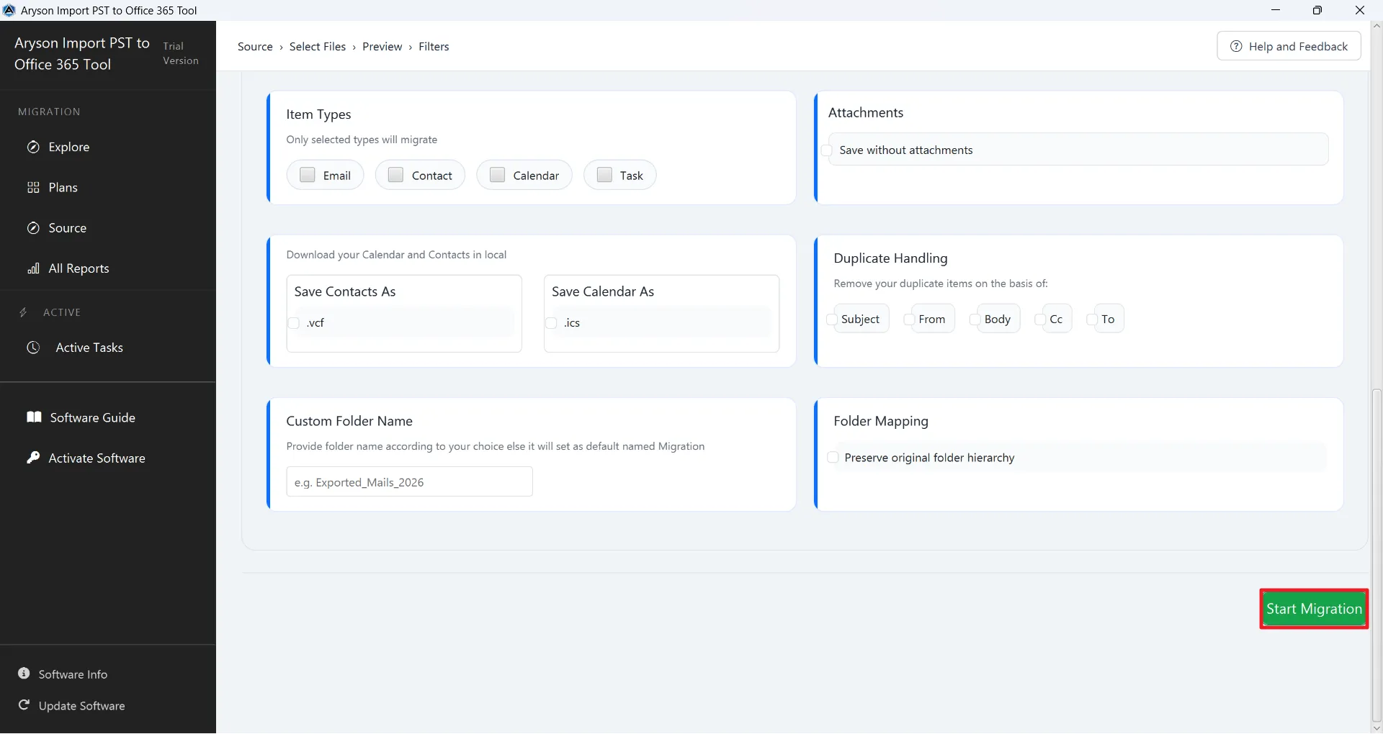Click the Software Info icon
This screenshot has height=734, width=1383.
24,674
